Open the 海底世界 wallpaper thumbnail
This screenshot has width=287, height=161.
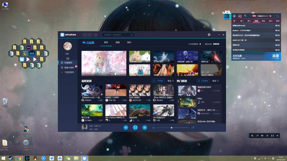click(x=140, y=110)
